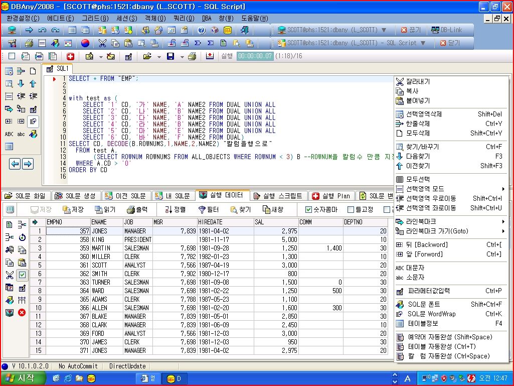Click the left navigation arrow in editor sidebar
Screen dimensions: 514x386
click(x=15, y=164)
